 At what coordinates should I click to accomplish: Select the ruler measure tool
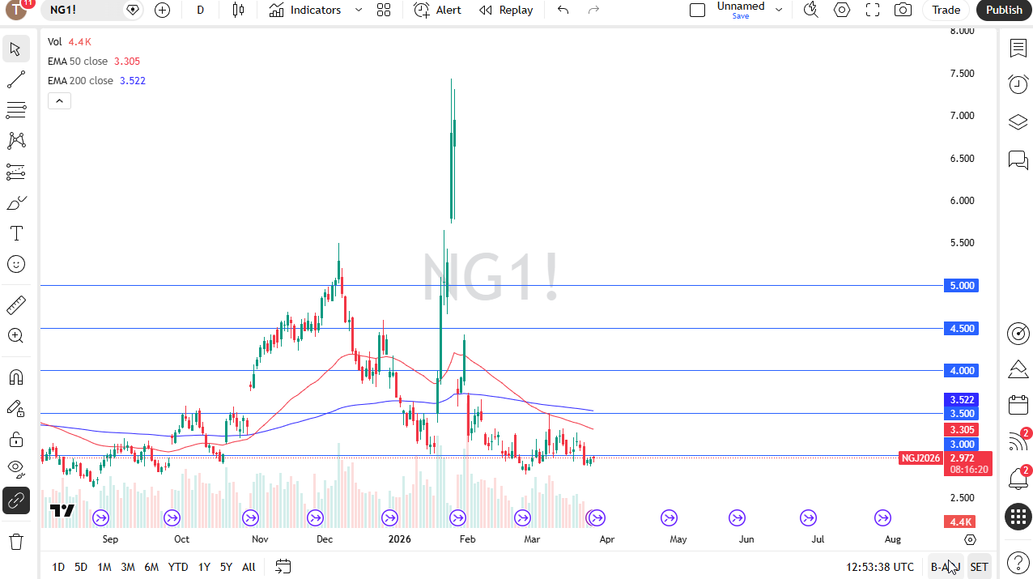pyautogui.click(x=15, y=304)
